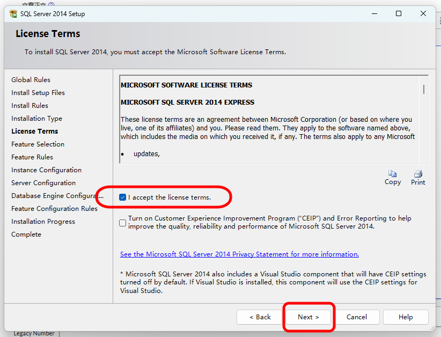The height and width of the screenshot is (337, 441).
Task: Select the Installation Type step
Action: (36, 119)
